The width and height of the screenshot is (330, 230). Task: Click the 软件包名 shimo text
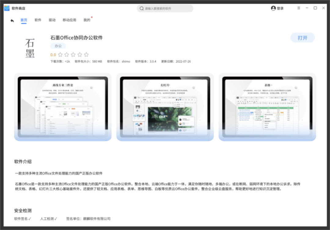(119, 62)
